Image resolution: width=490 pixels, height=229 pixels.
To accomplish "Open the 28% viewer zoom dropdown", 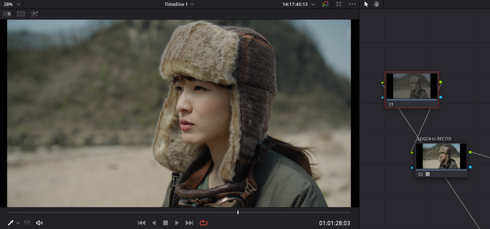I will point(11,4).
